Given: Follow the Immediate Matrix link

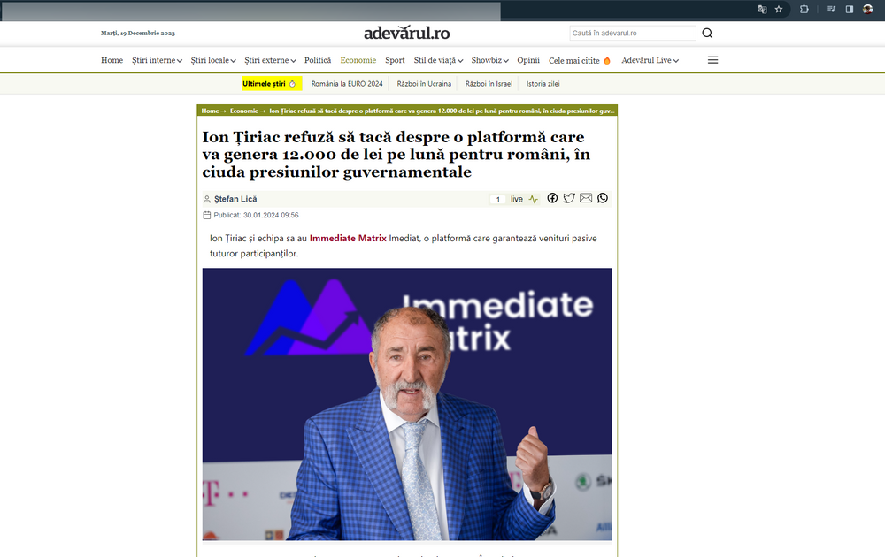Looking at the screenshot, I should pos(348,239).
